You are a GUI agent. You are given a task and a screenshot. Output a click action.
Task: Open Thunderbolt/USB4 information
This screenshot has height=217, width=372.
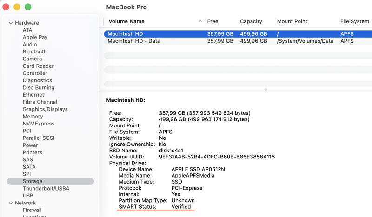coord(46,189)
